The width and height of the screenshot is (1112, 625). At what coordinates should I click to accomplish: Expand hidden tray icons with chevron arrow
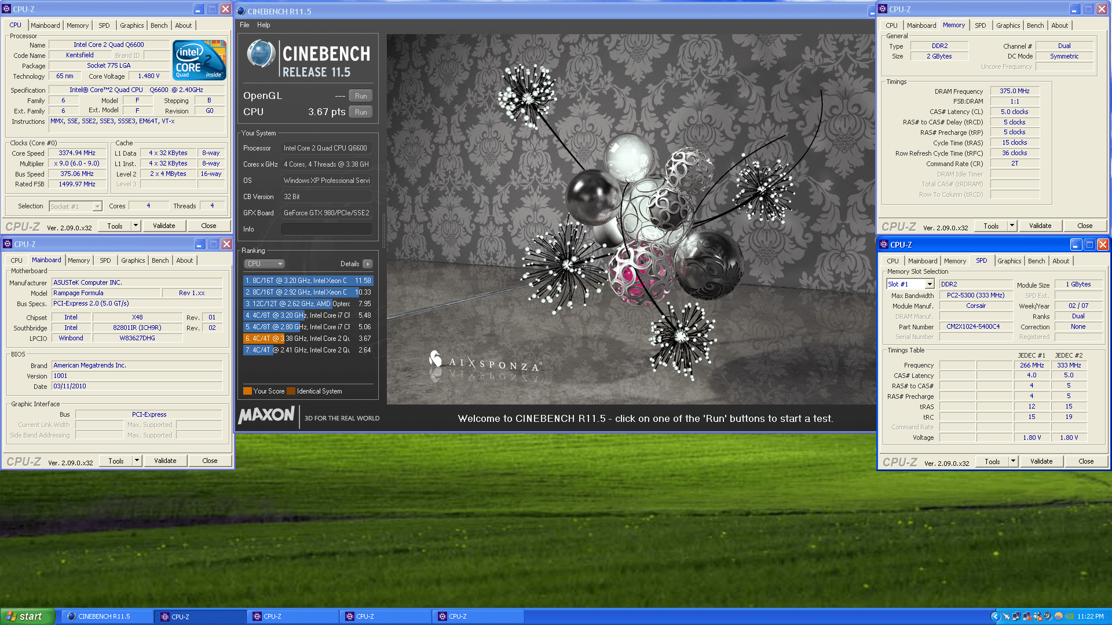pyautogui.click(x=996, y=616)
